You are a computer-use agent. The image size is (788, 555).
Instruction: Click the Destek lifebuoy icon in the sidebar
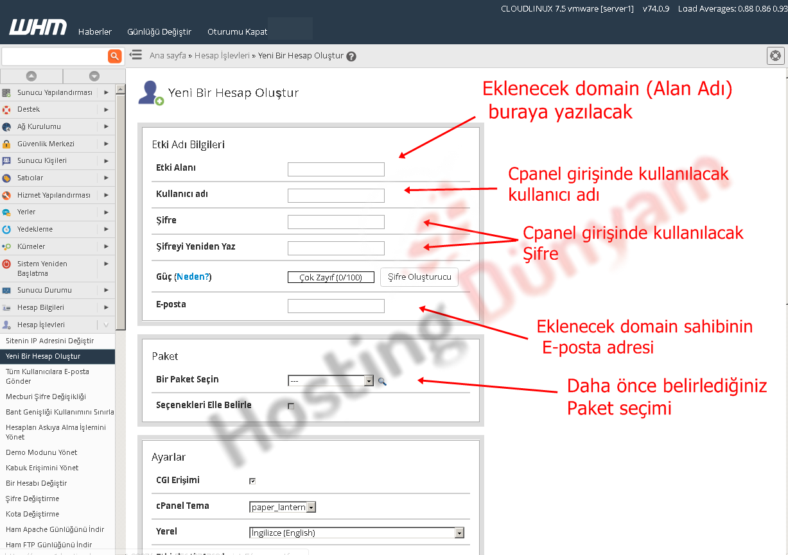(6, 110)
